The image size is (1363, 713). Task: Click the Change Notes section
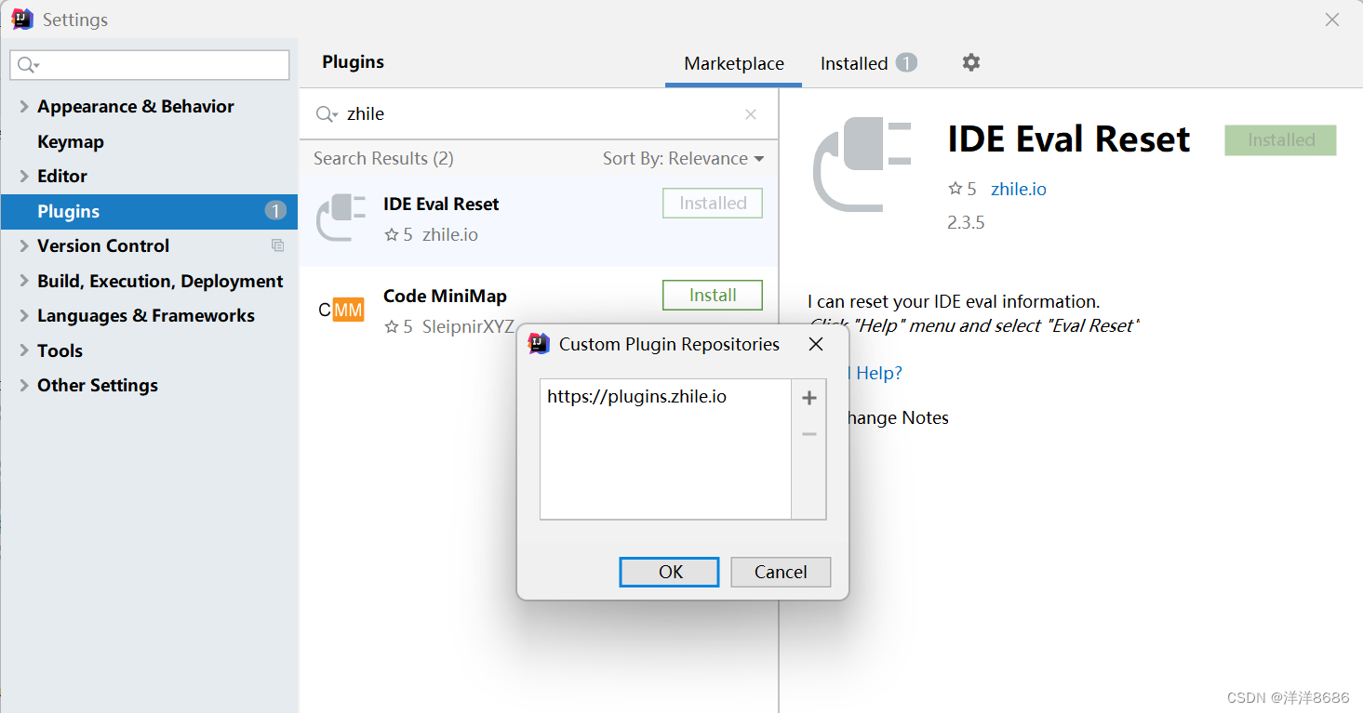[x=898, y=417]
